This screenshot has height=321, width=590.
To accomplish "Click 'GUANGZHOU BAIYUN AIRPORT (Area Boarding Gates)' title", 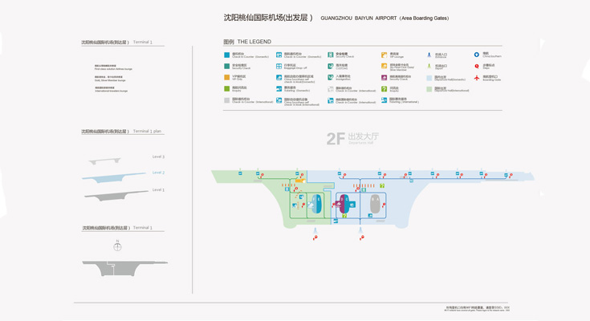I will coord(385,18).
